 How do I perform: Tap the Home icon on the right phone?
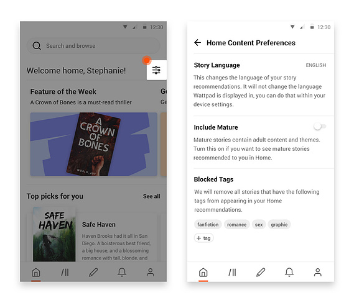pos(203,272)
